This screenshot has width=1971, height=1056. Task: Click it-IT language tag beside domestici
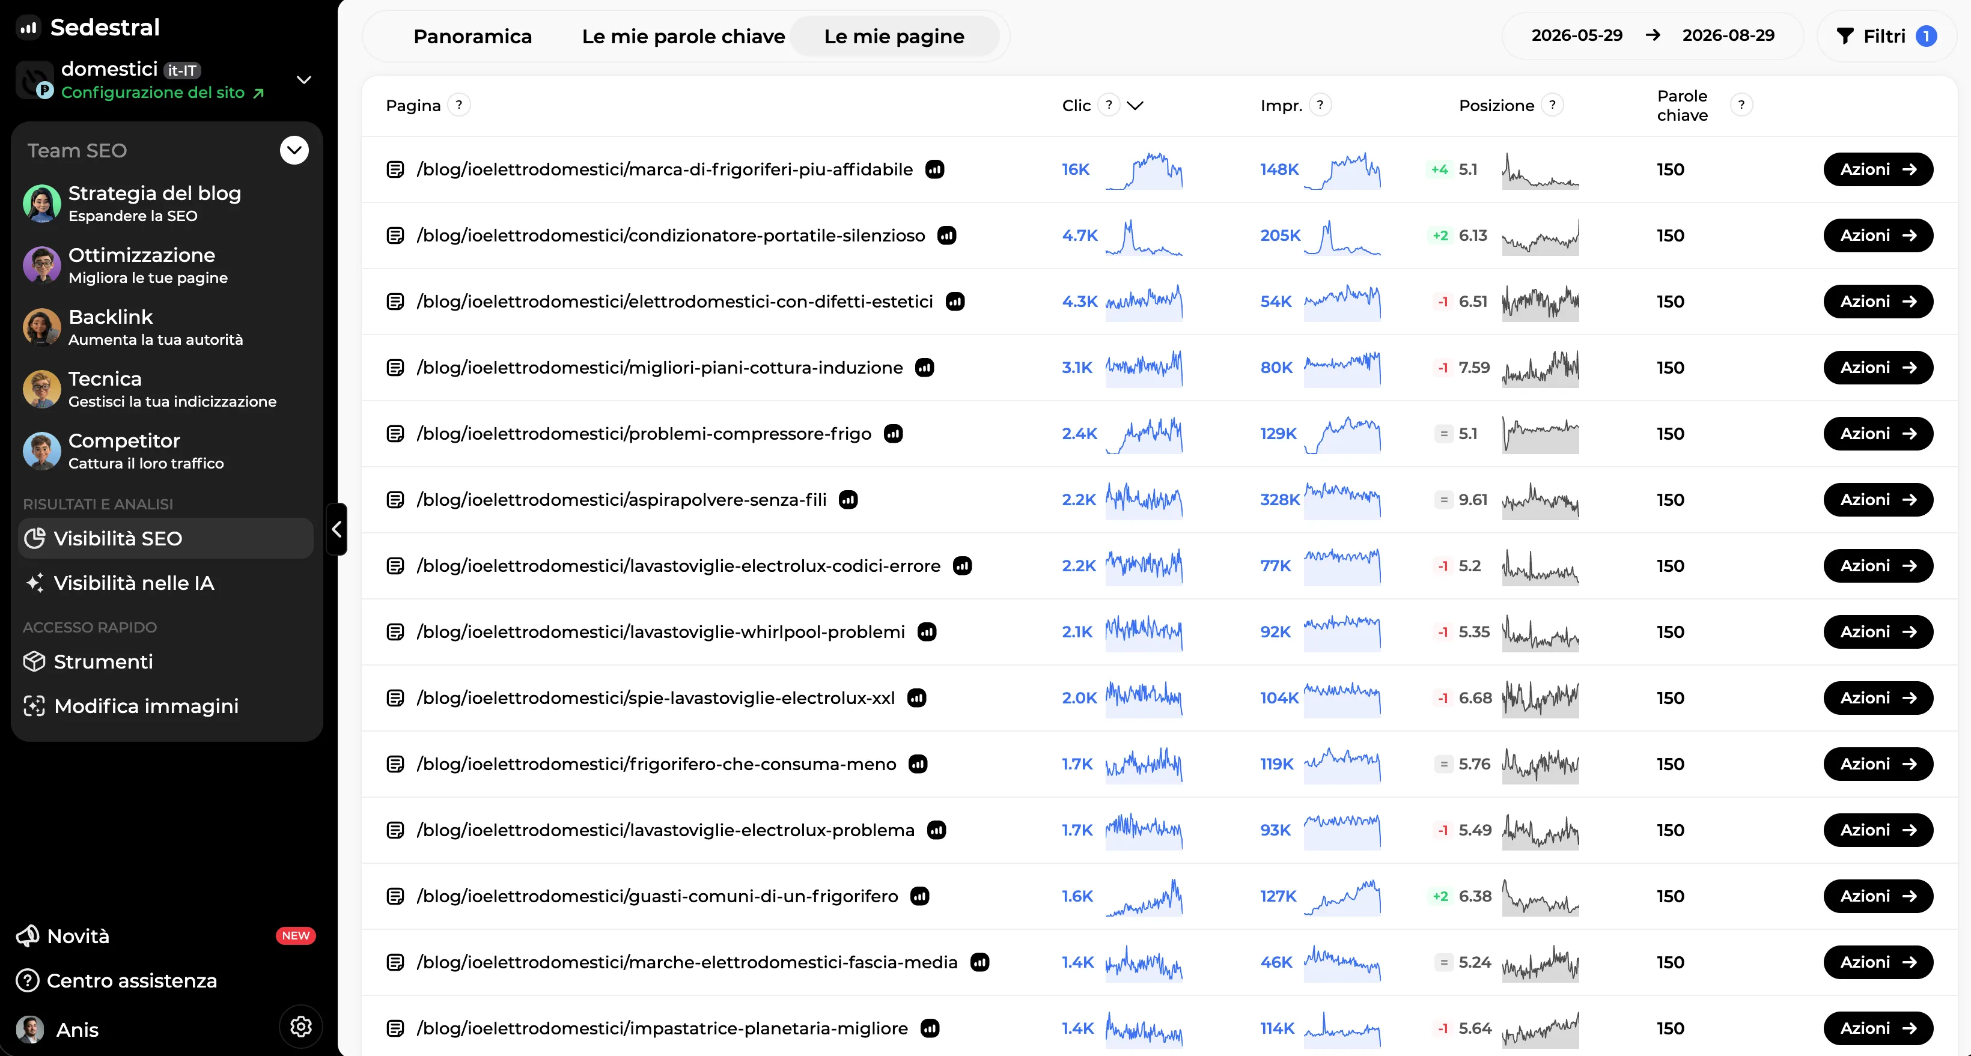coord(182,70)
